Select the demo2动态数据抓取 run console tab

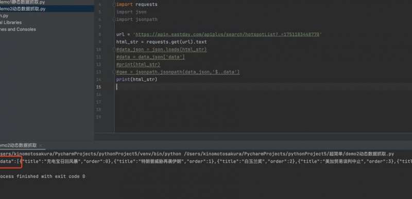[19, 145]
